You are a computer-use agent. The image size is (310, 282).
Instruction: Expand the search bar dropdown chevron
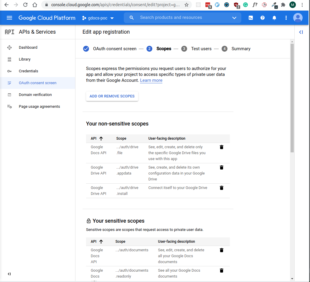234,18
